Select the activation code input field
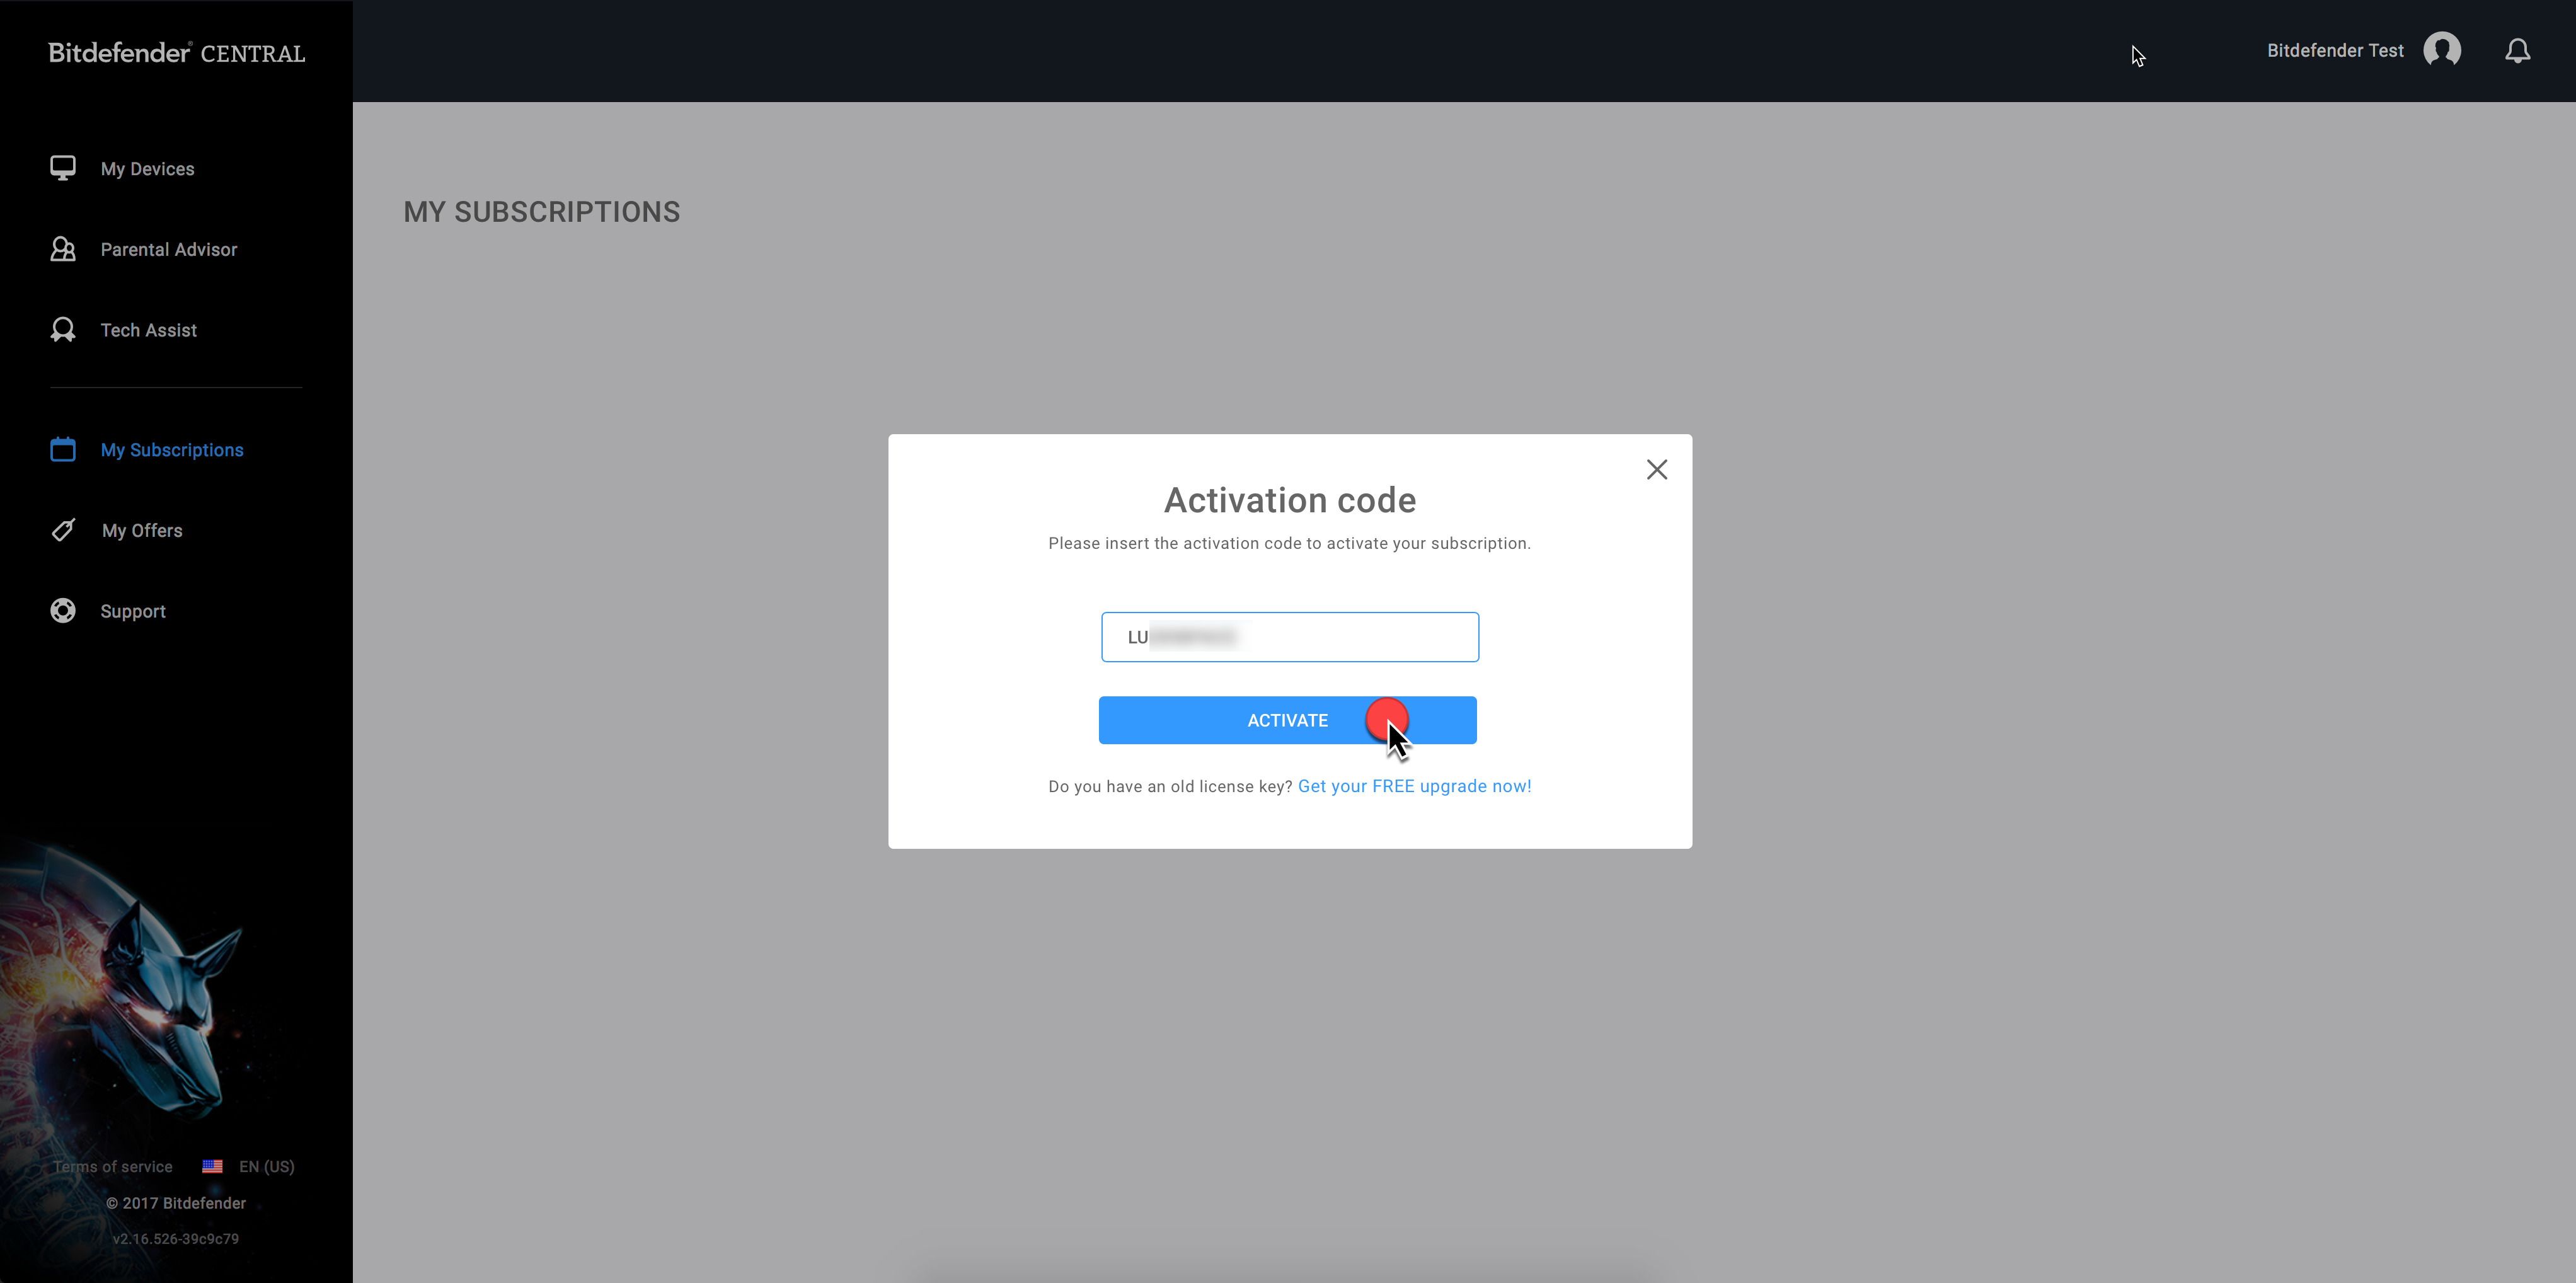The width and height of the screenshot is (2576, 1283). point(1288,636)
